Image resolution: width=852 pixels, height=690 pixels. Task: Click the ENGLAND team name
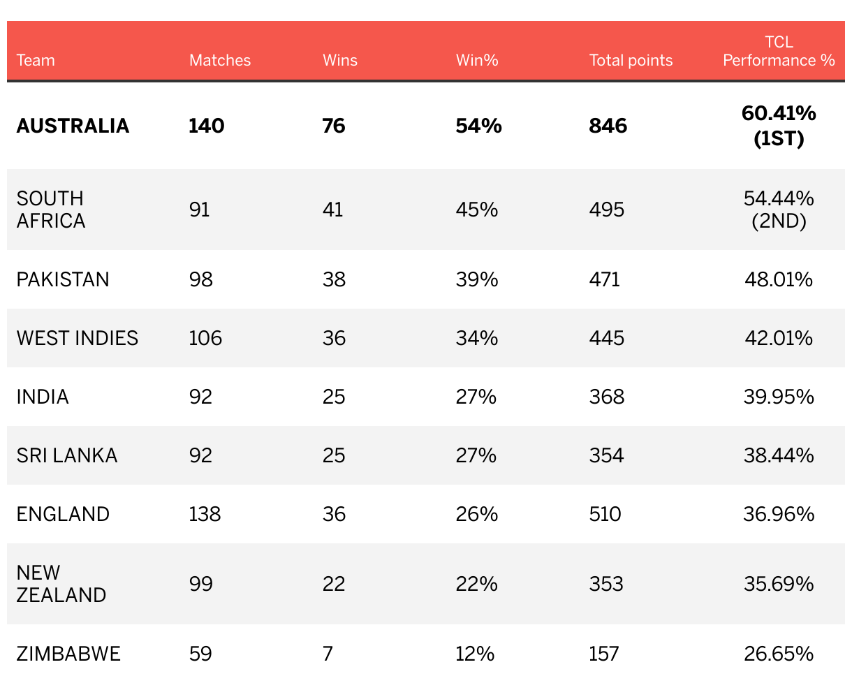pyautogui.click(x=63, y=514)
